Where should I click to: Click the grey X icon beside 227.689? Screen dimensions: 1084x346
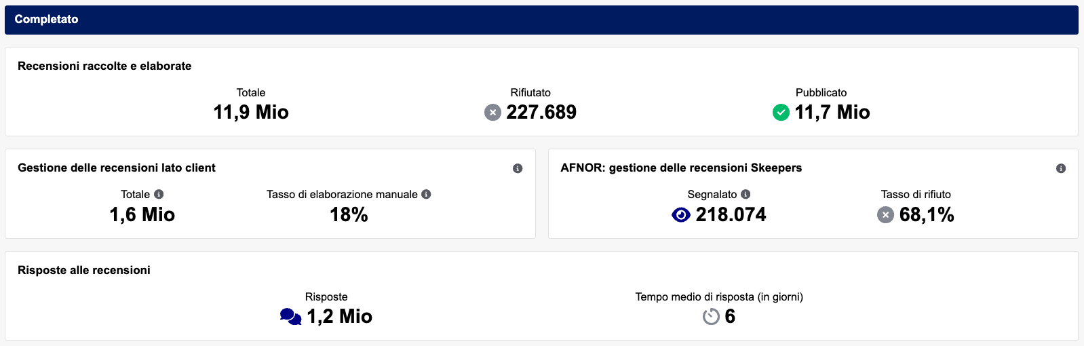click(x=492, y=113)
